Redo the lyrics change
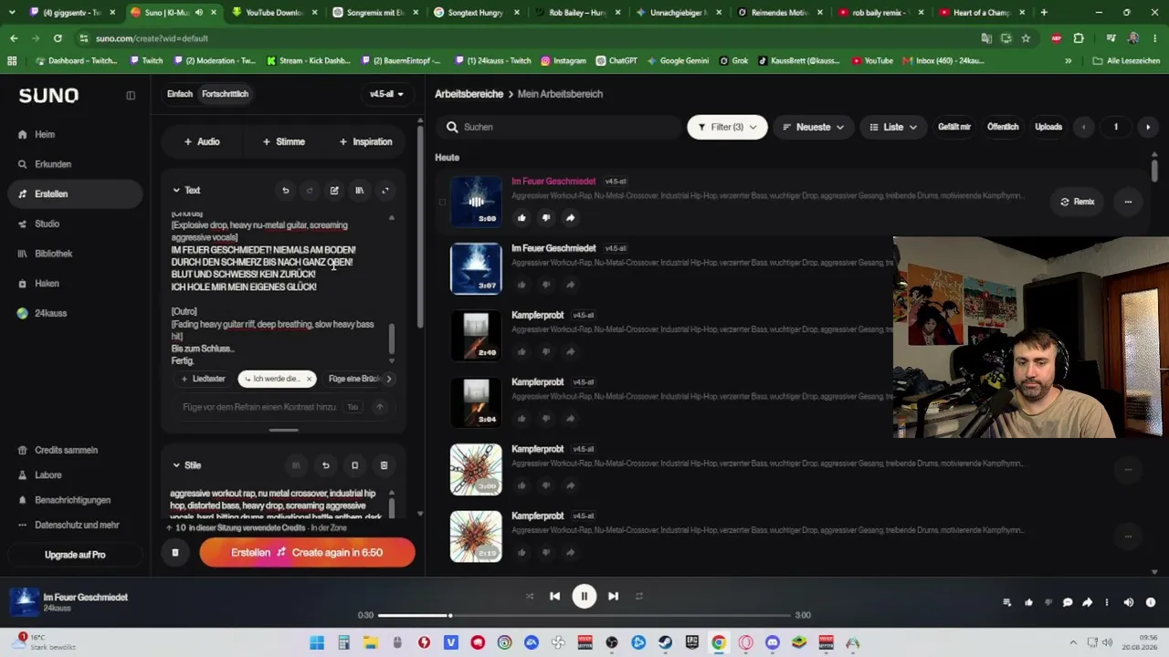Image resolution: width=1169 pixels, height=657 pixels. 310,191
